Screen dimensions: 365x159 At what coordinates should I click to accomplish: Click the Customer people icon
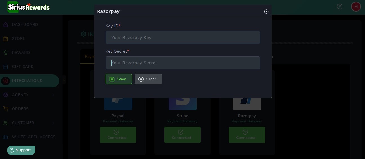[6, 123]
